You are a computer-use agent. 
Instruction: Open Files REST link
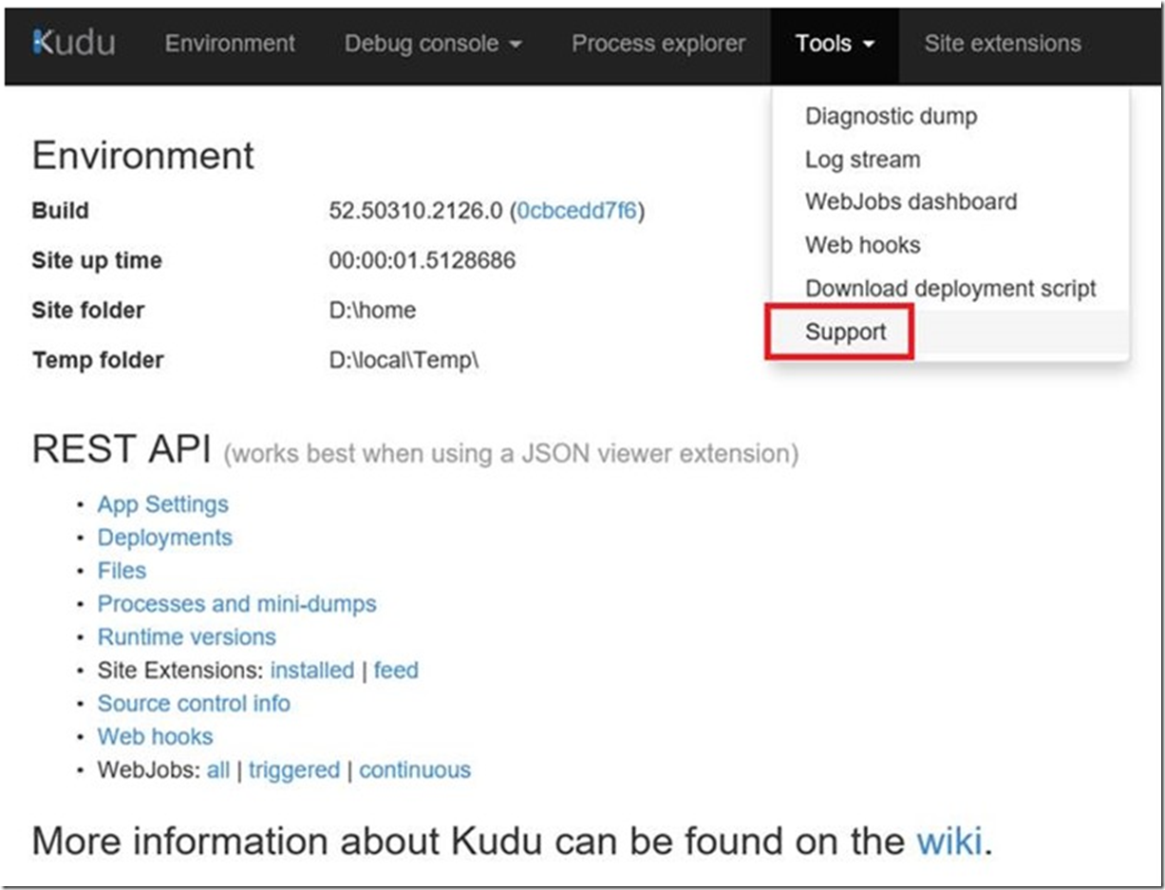pos(122,570)
